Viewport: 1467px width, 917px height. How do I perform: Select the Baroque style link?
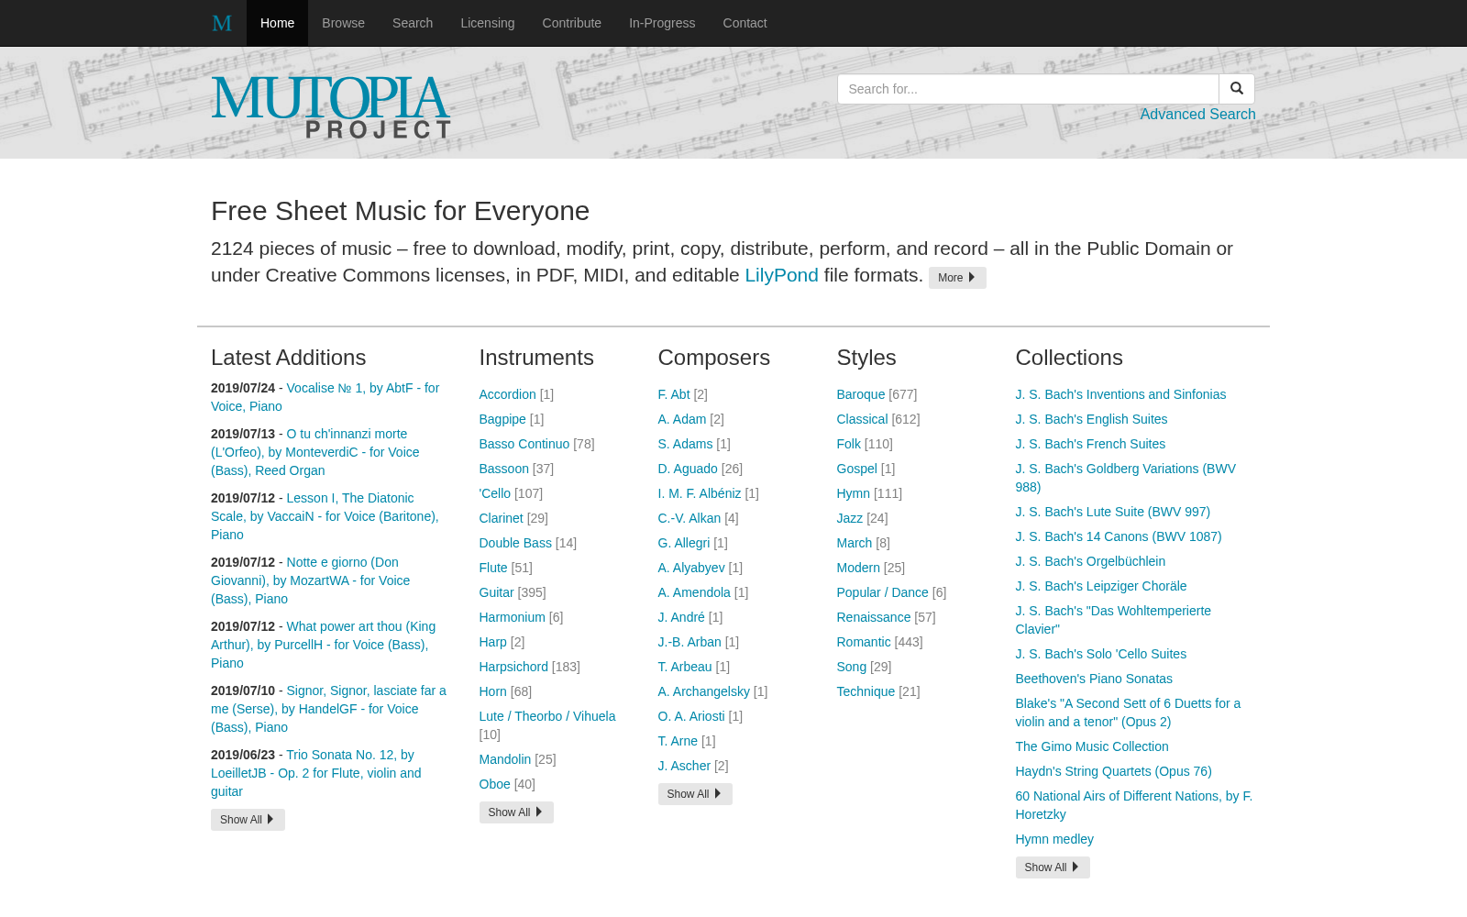(x=861, y=394)
